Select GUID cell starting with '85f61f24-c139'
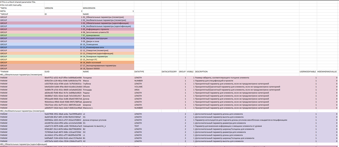The width and height of the screenshot is (339, 147). (x=63, y=80)
